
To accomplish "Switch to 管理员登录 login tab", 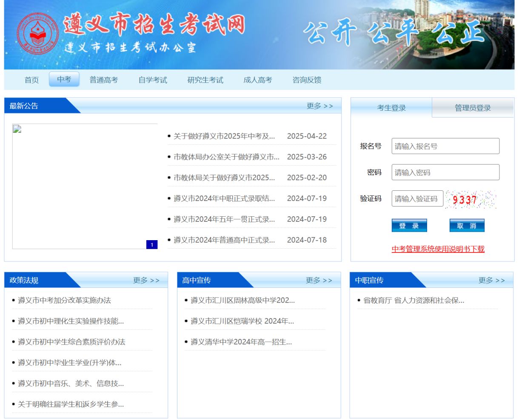I will pos(472,108).
